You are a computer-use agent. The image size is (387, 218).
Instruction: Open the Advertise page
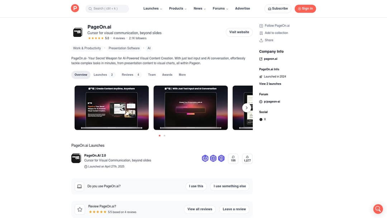(242, 9)
